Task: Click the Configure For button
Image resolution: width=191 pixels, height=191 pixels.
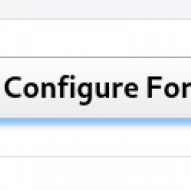Action: pyautogui.click(x=95, y=88)
